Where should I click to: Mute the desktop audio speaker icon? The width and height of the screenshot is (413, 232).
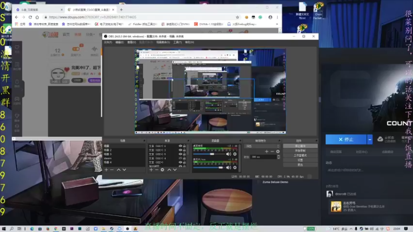228,154
